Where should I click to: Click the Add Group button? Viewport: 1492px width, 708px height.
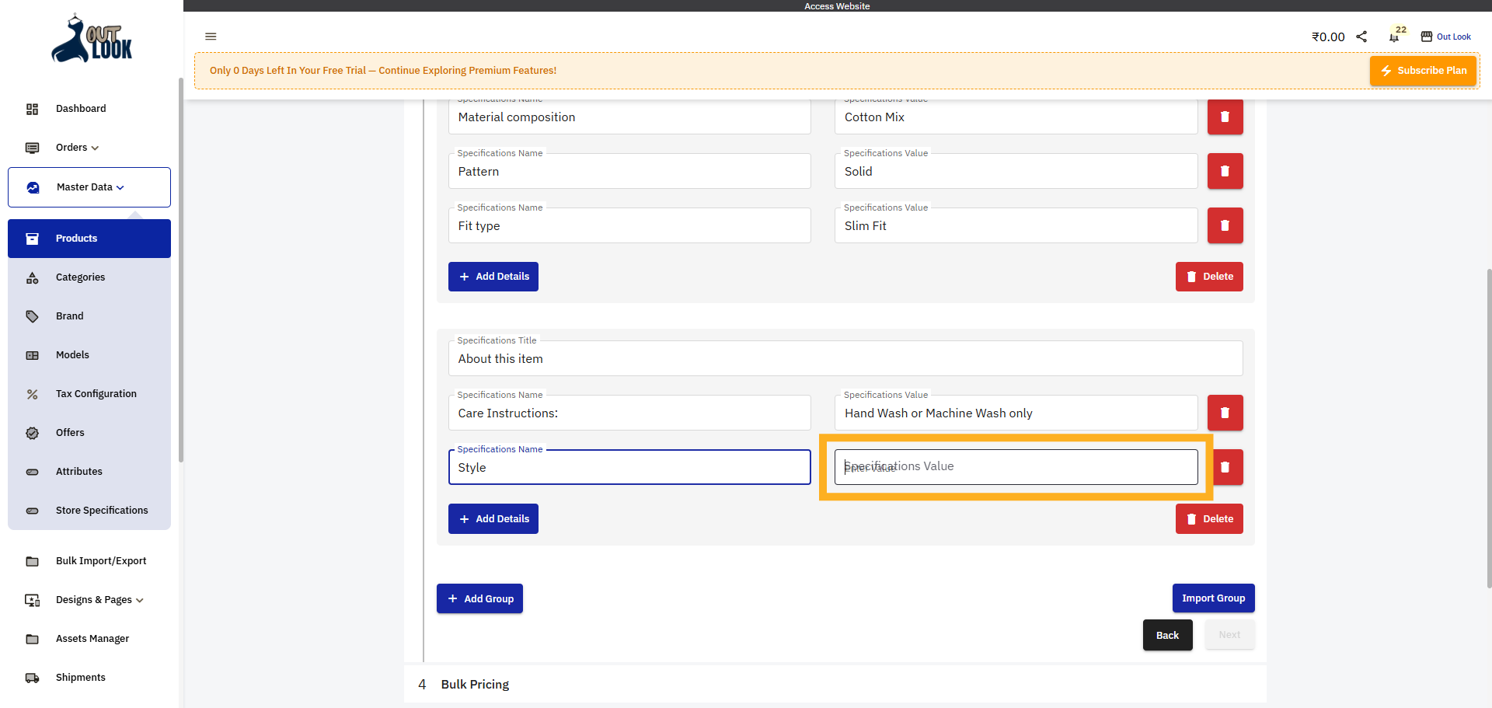coord(479,598)
